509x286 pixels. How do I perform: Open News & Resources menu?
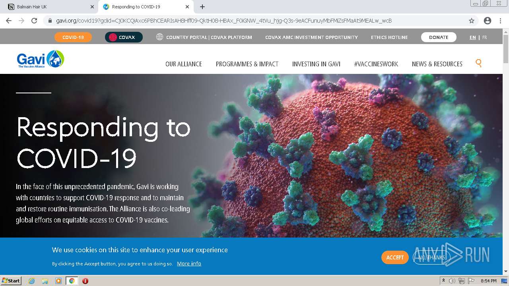pos(437,64)
